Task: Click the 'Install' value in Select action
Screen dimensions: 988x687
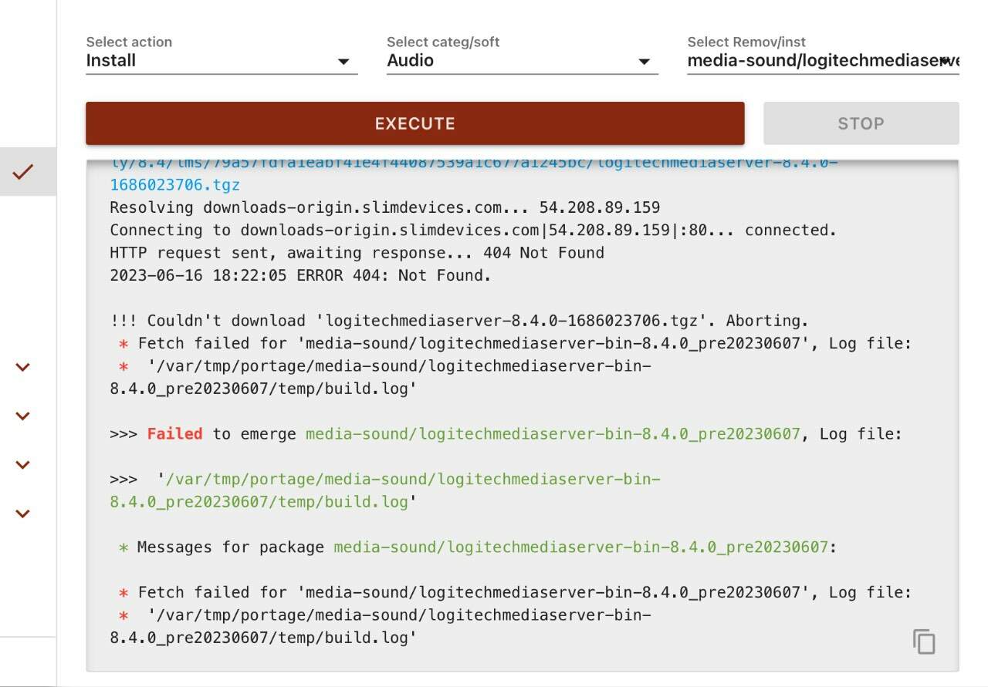Action: [x=111, y=61]
